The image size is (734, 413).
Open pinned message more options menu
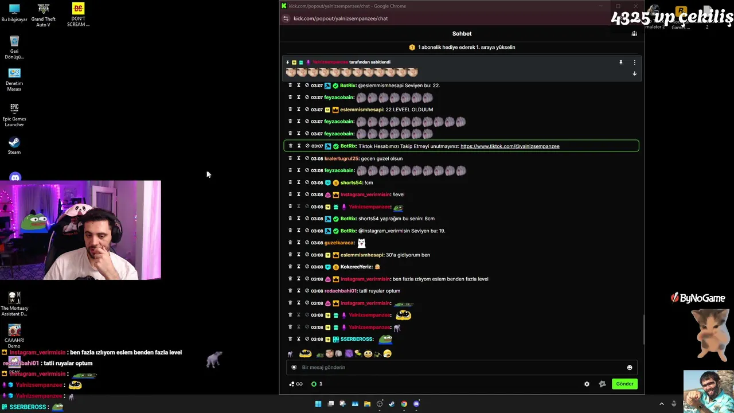634,62
